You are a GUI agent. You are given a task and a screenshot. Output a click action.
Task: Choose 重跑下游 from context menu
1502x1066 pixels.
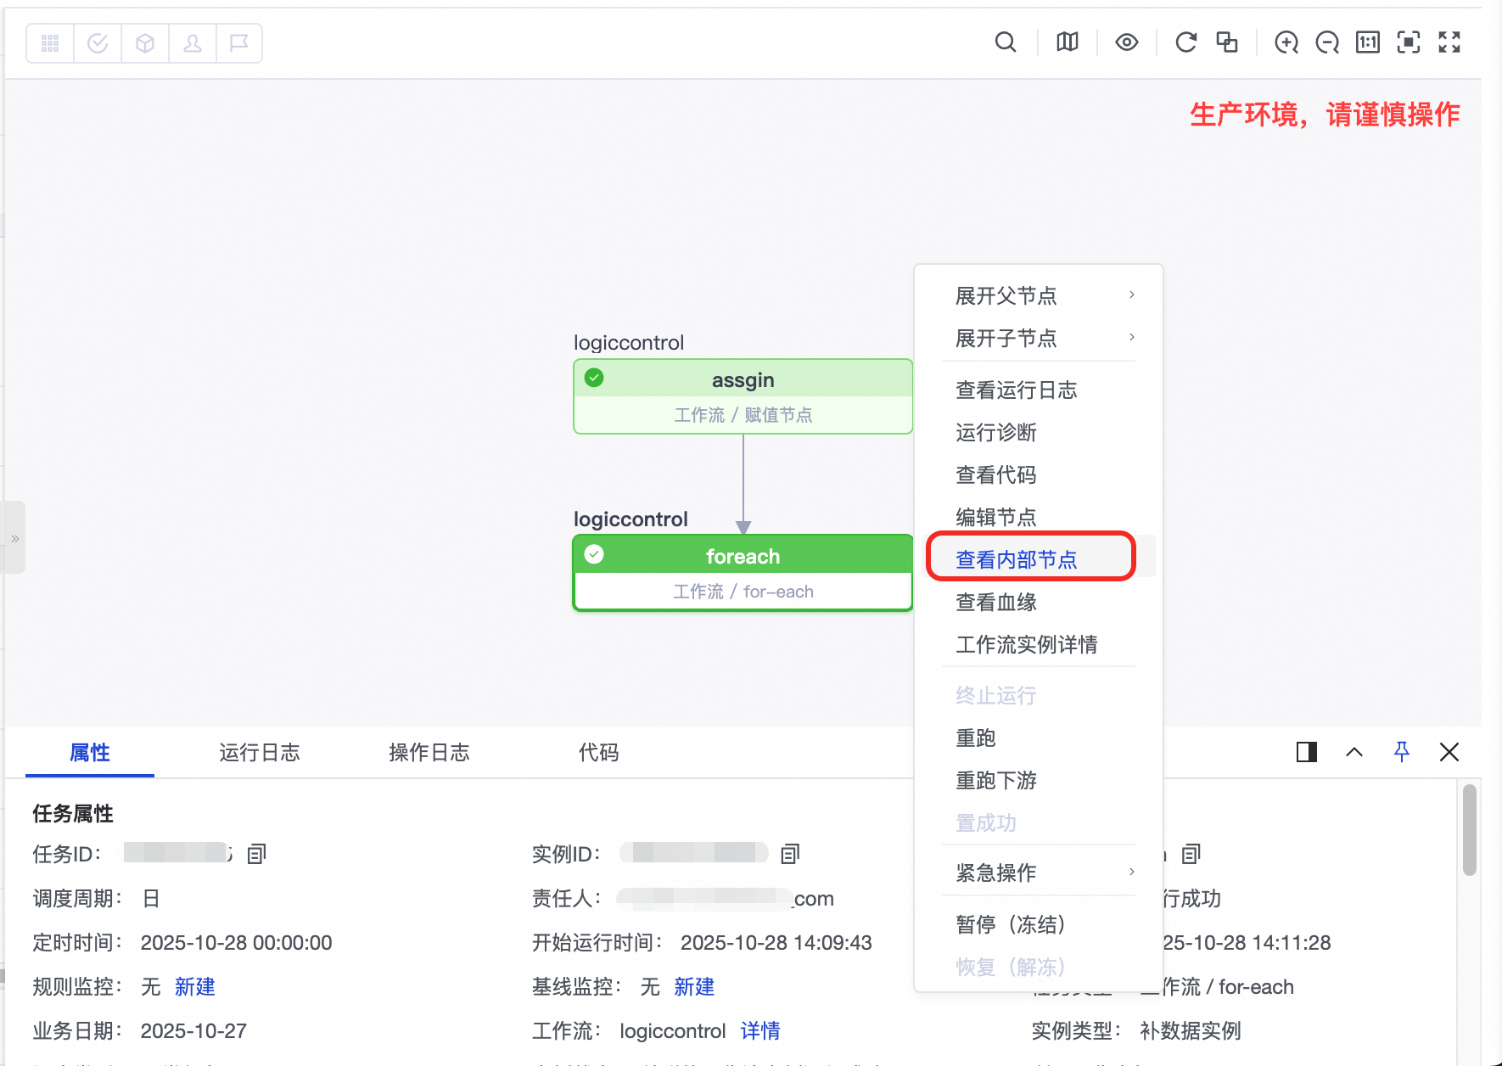[996, 780]
